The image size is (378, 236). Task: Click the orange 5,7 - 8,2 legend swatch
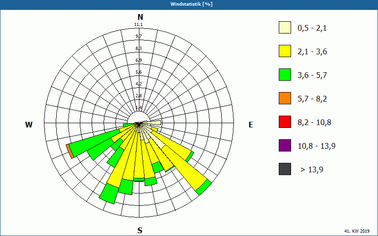(285, 98)
